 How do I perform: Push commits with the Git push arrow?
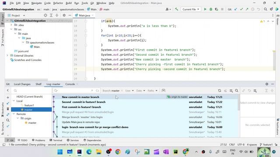click(x=247, y=9)
